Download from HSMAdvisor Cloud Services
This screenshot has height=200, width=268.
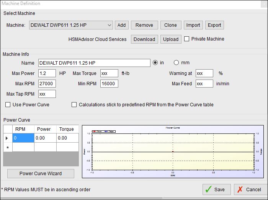(x=144, y=39)
